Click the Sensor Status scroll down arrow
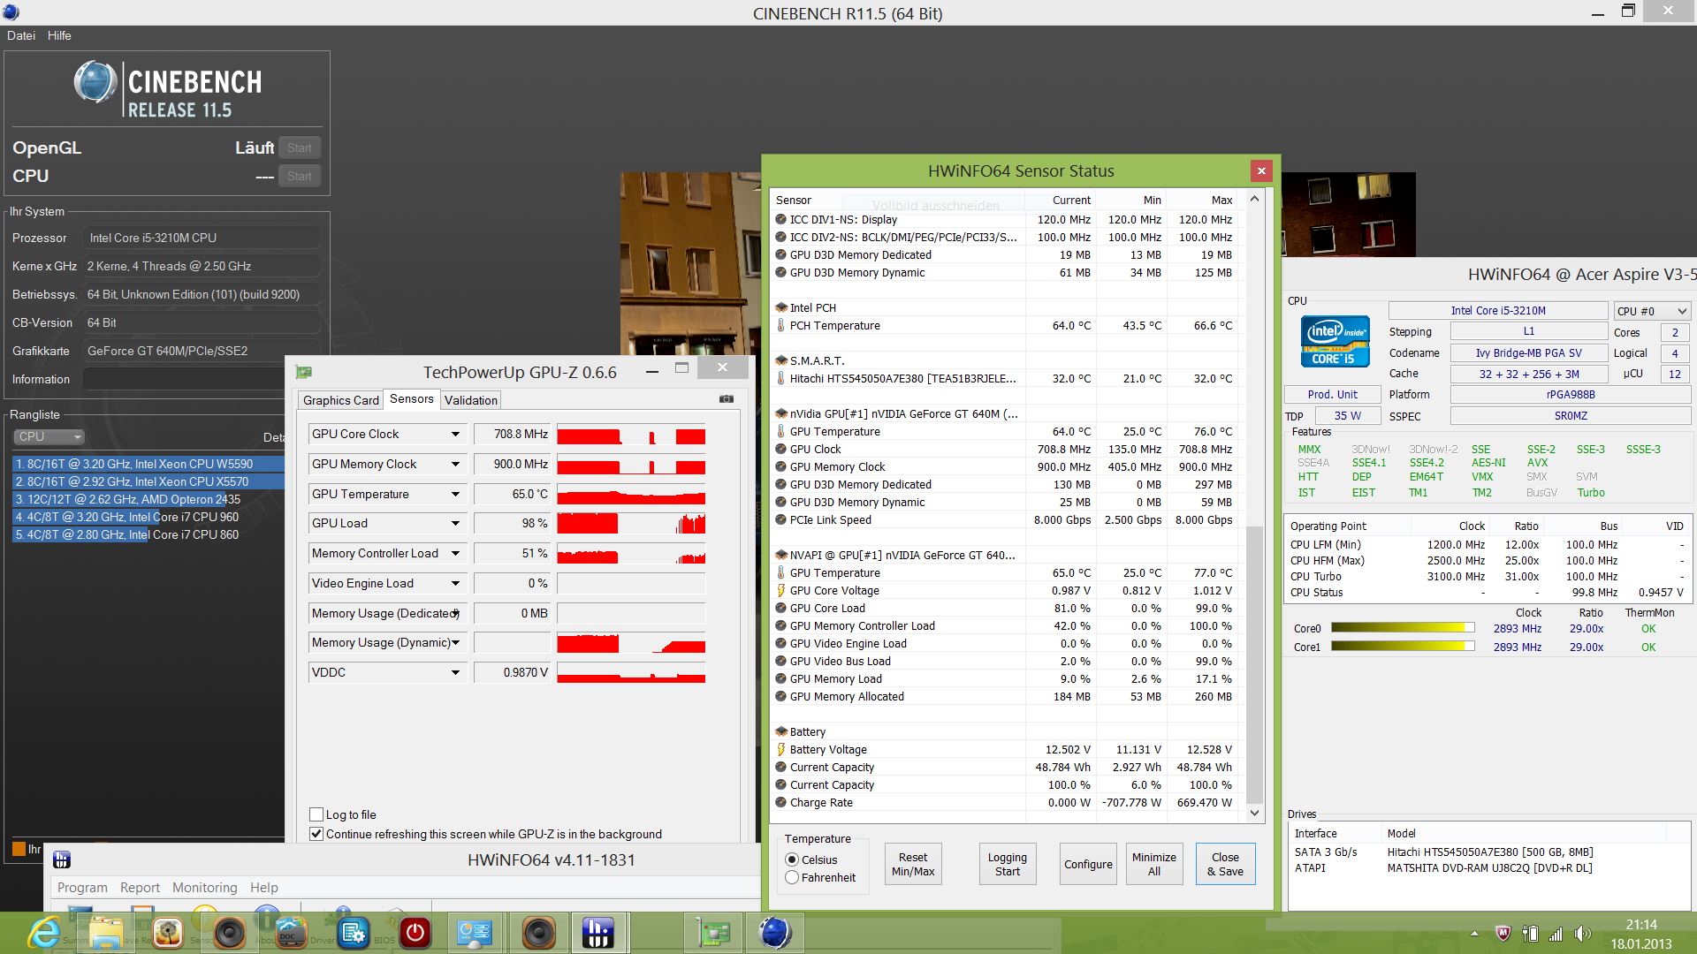1697x954 pixels. [1253, 813]
